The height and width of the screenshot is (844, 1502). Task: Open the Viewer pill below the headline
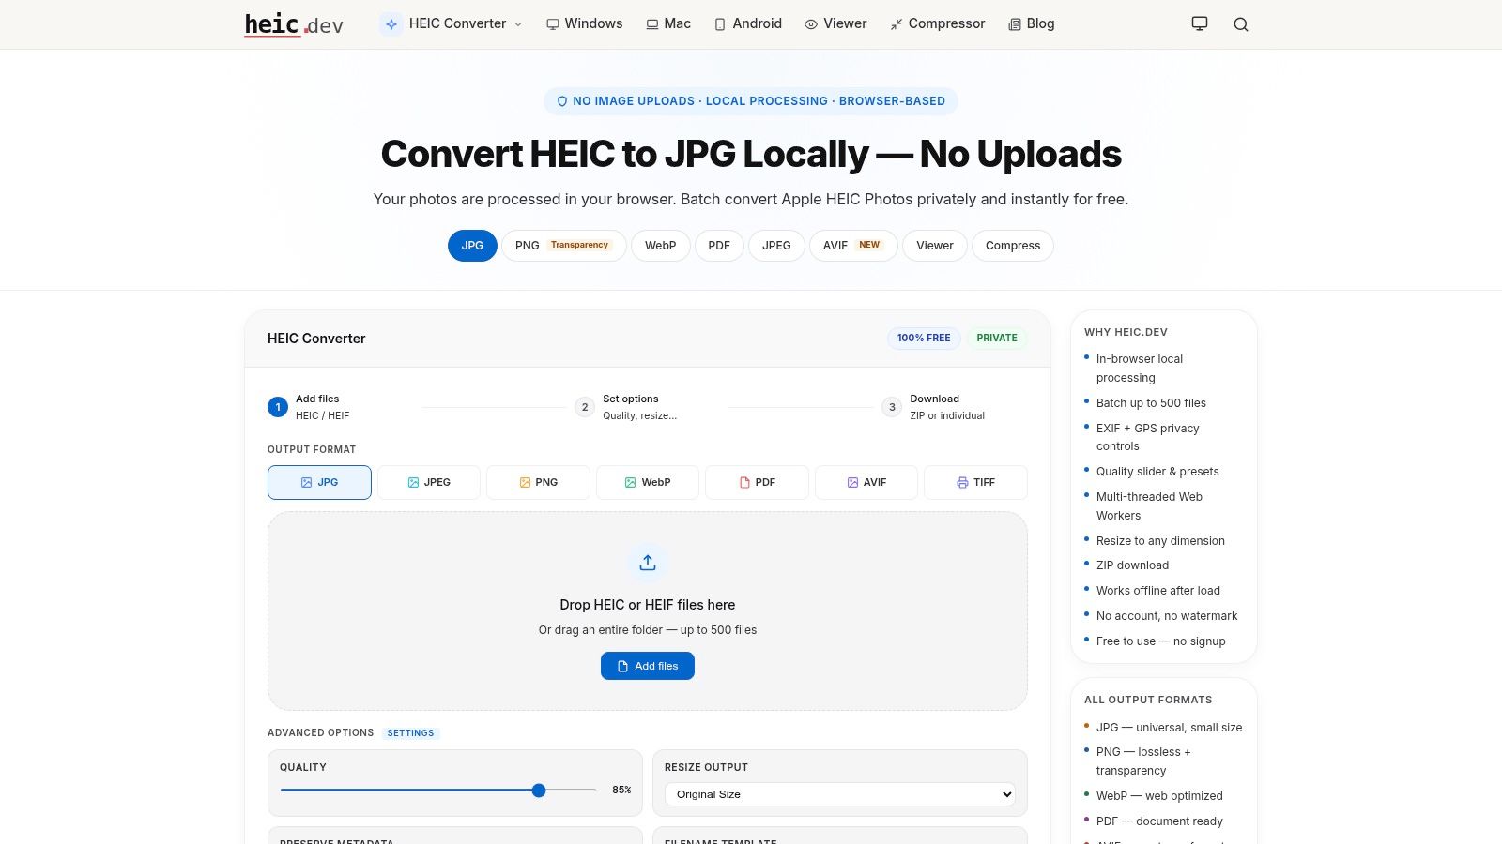point(935,246)
